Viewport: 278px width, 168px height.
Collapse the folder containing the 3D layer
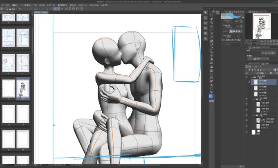(254, 115)
